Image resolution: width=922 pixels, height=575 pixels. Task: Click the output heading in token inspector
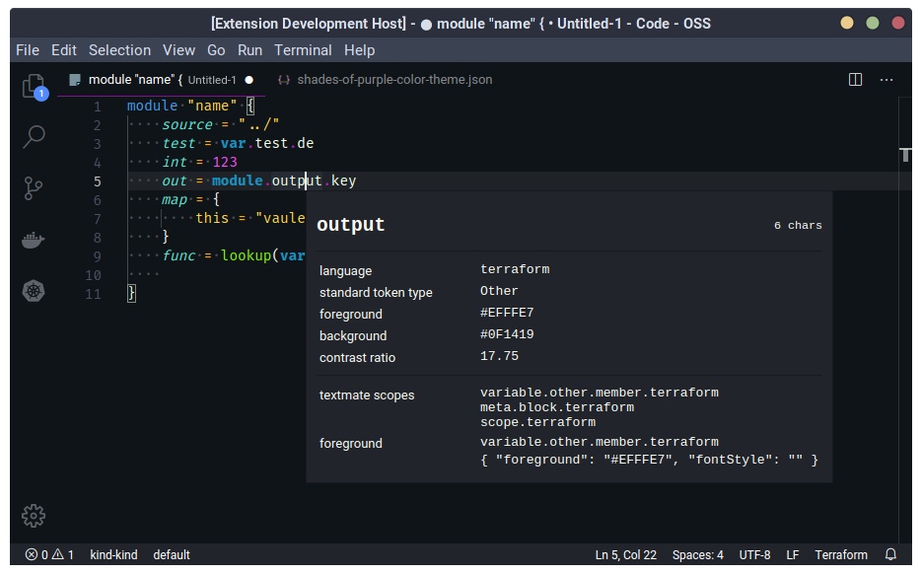click(x=350, y=225)
